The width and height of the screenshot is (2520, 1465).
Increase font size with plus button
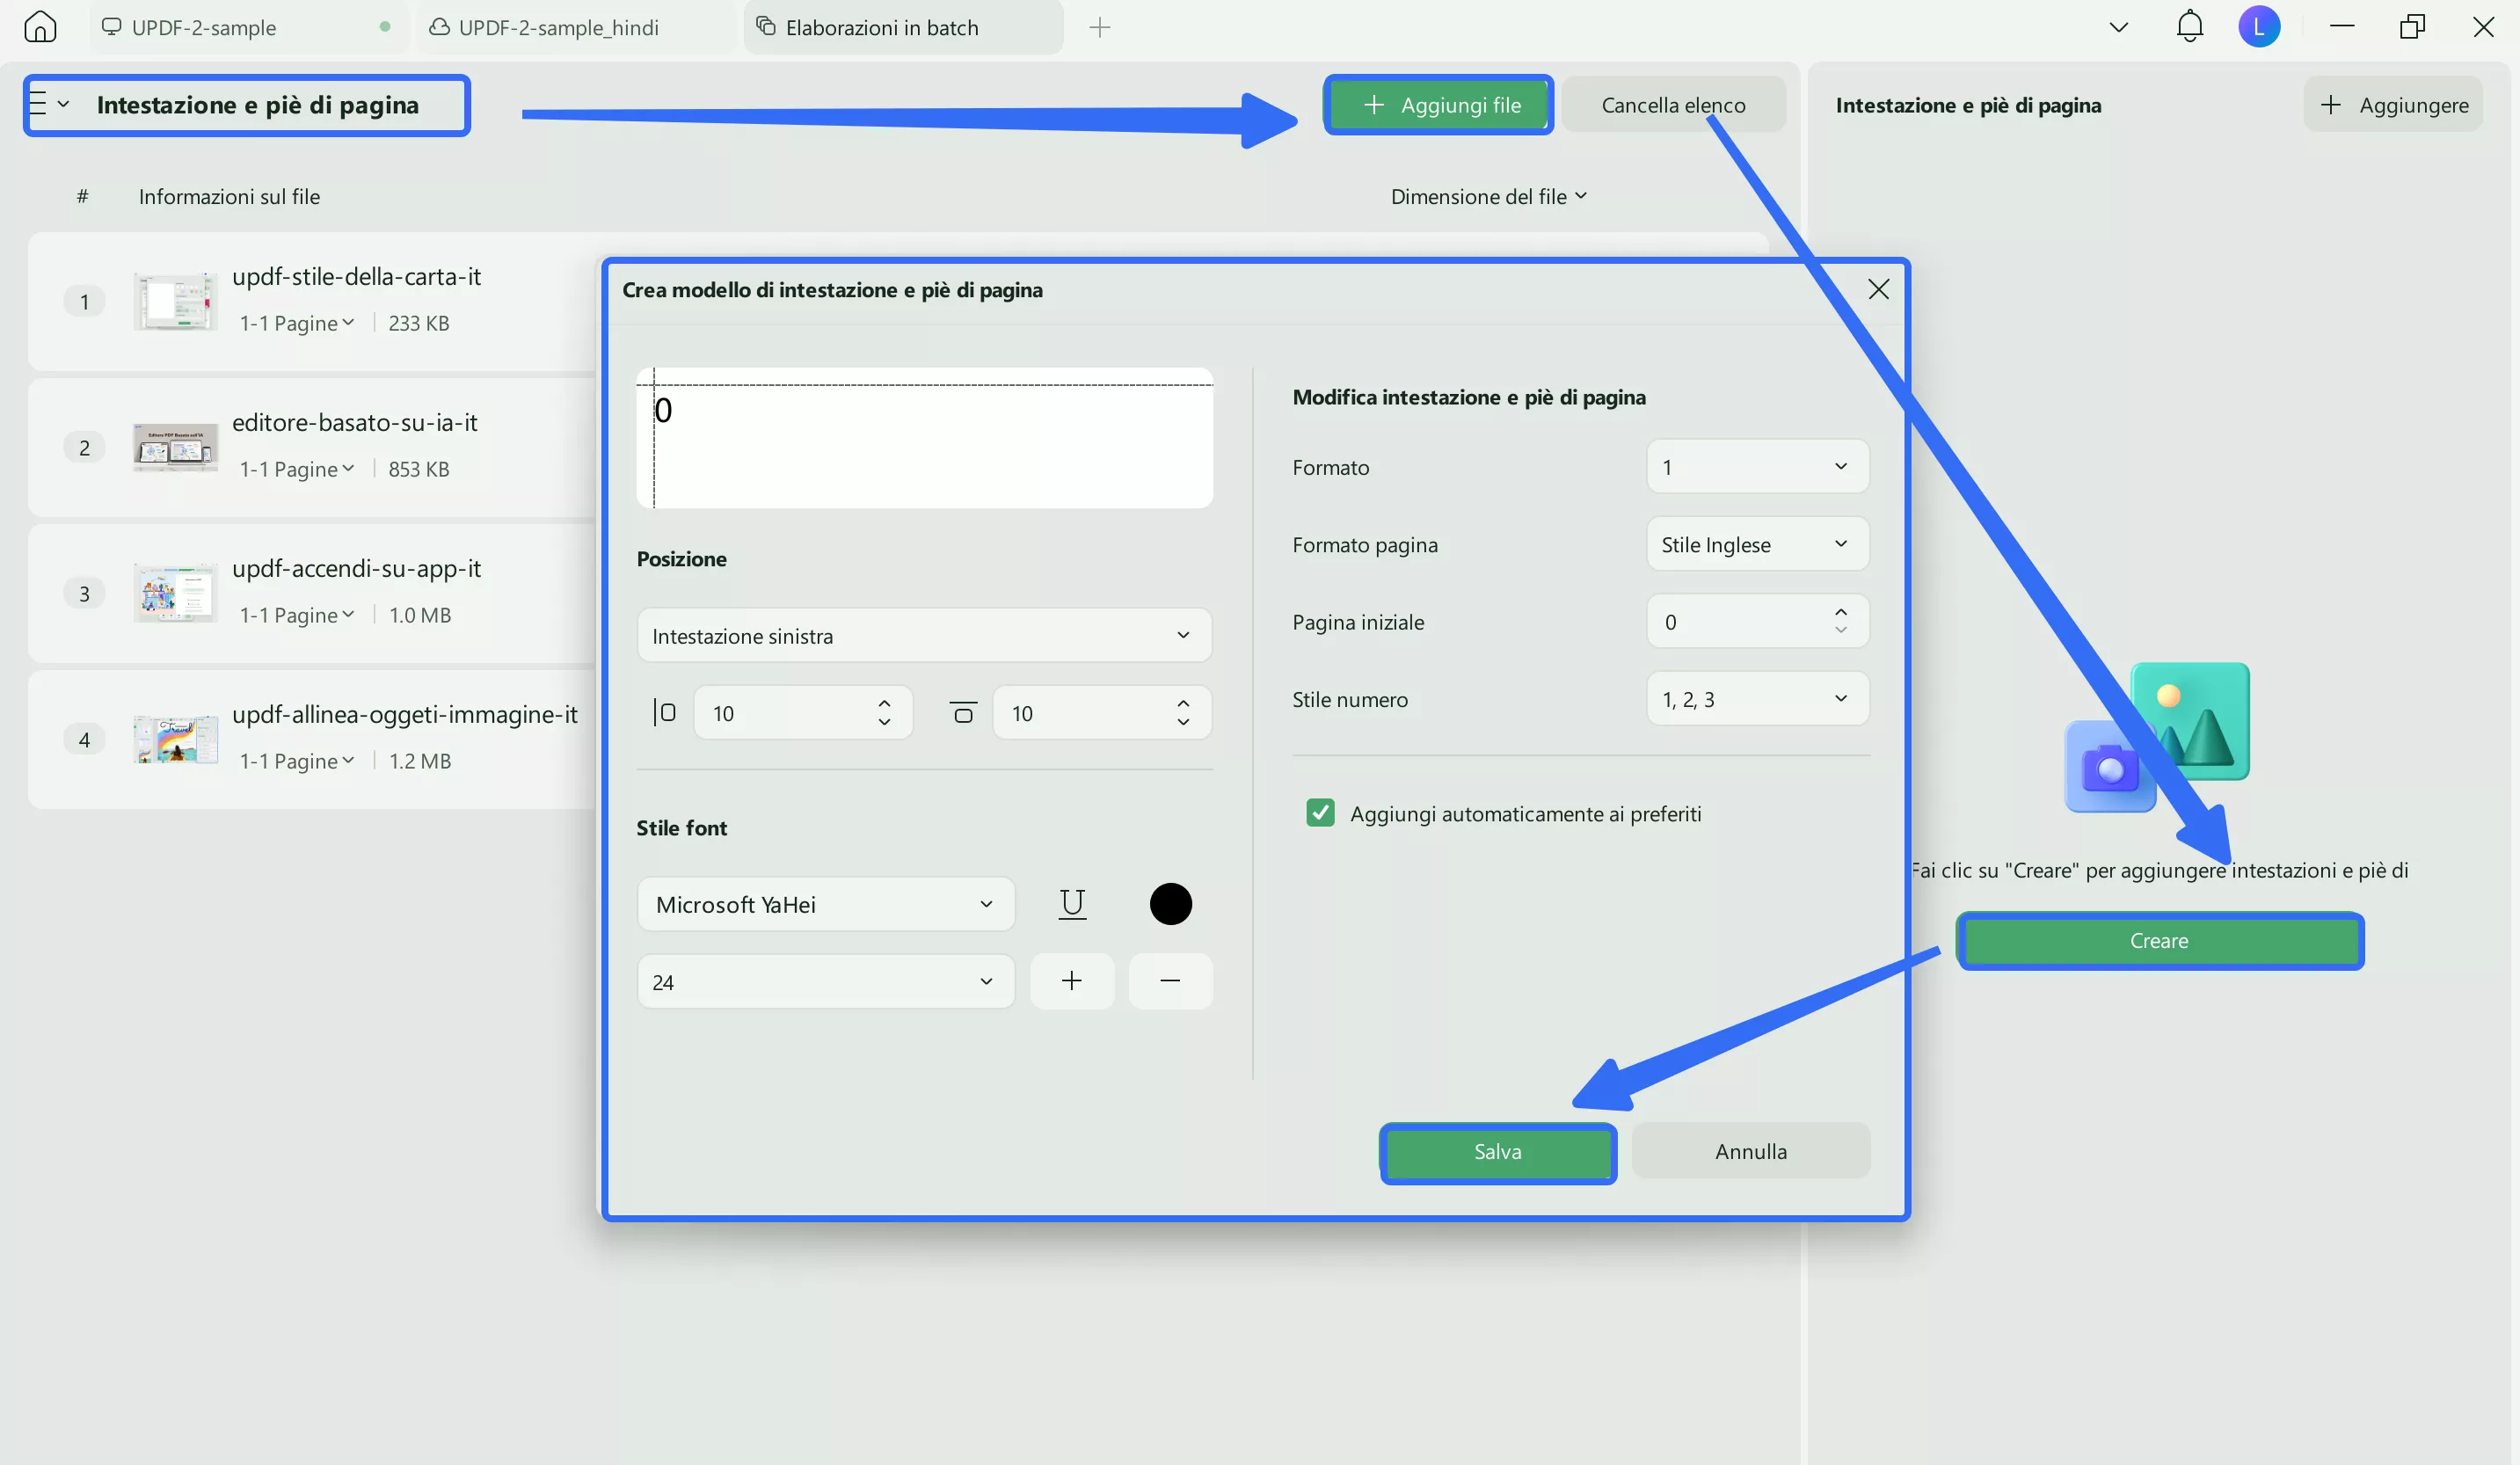pos(1072,981)
